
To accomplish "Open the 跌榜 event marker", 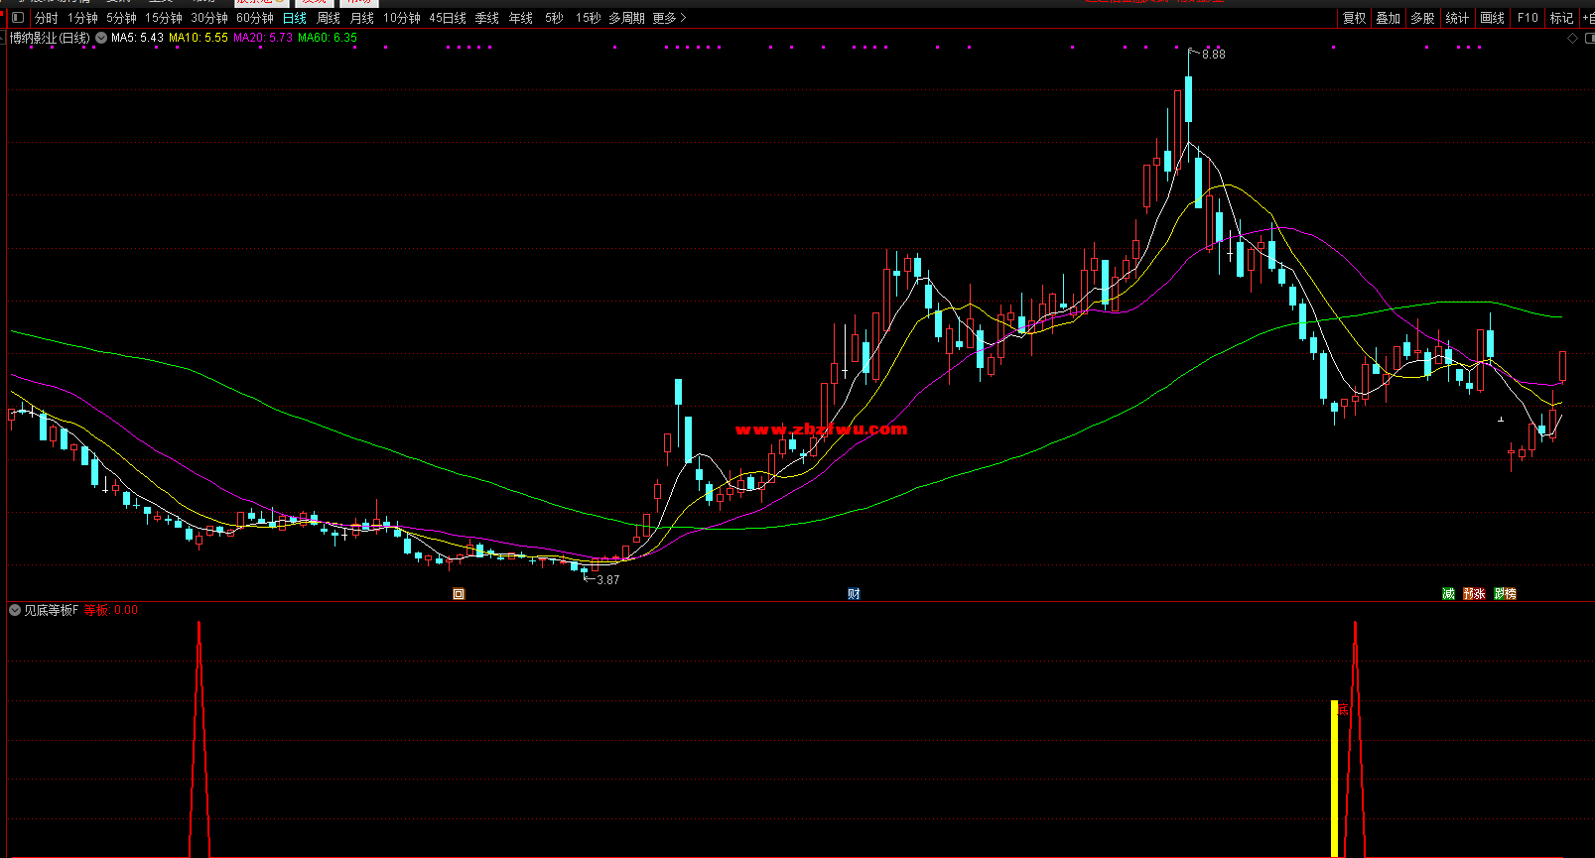I will coord(1506,594).
